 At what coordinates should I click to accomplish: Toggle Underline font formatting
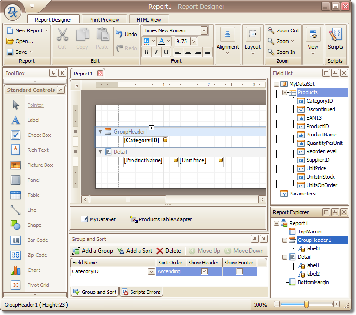point(166,52)
